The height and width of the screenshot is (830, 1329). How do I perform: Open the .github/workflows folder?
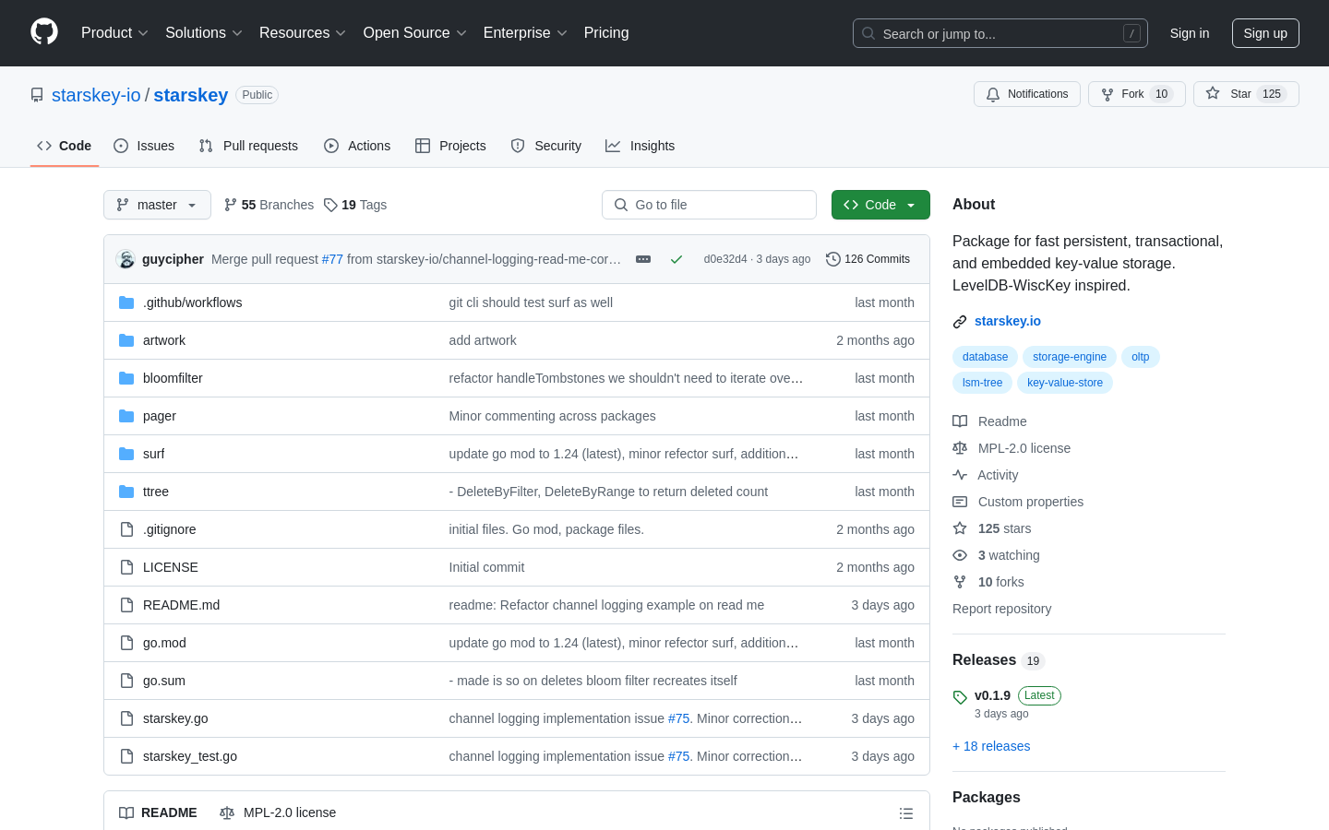point(192,302)
